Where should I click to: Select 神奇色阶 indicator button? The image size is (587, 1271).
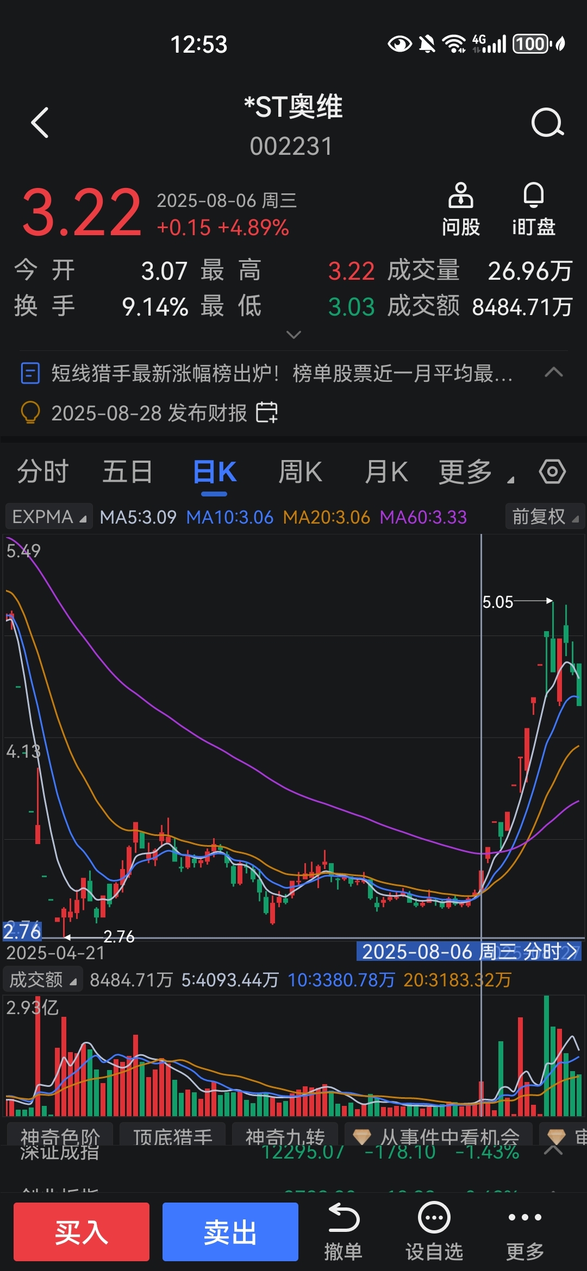coord(60,1135)
